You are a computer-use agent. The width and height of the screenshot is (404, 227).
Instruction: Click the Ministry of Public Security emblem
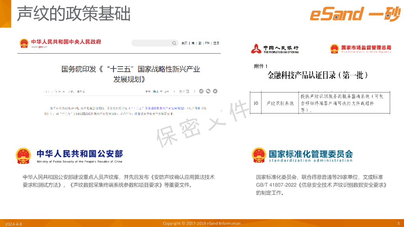(x=24, y=156)
